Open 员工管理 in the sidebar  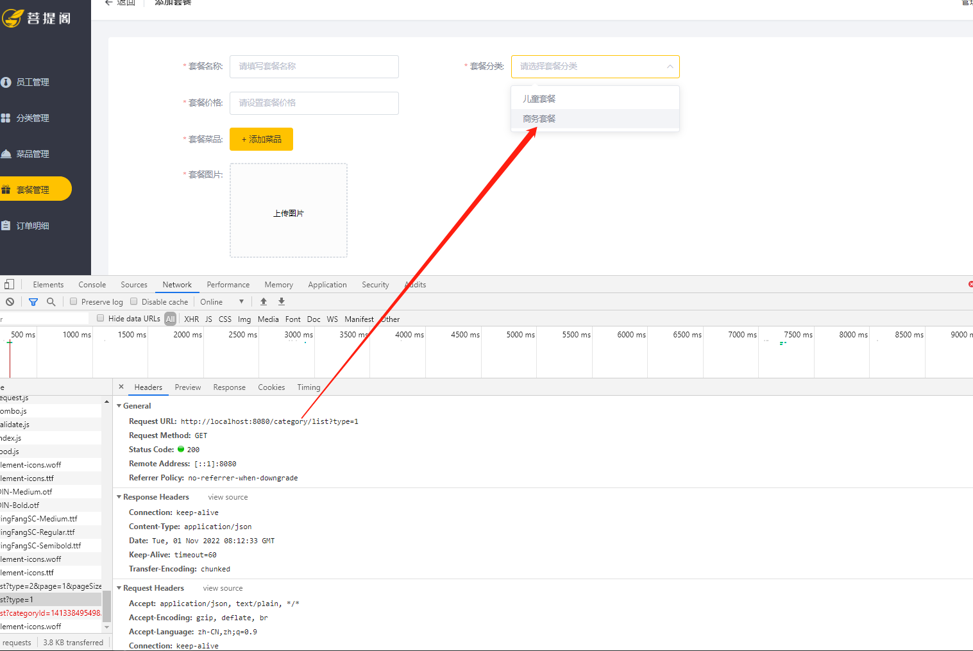(x=32, y=82)
